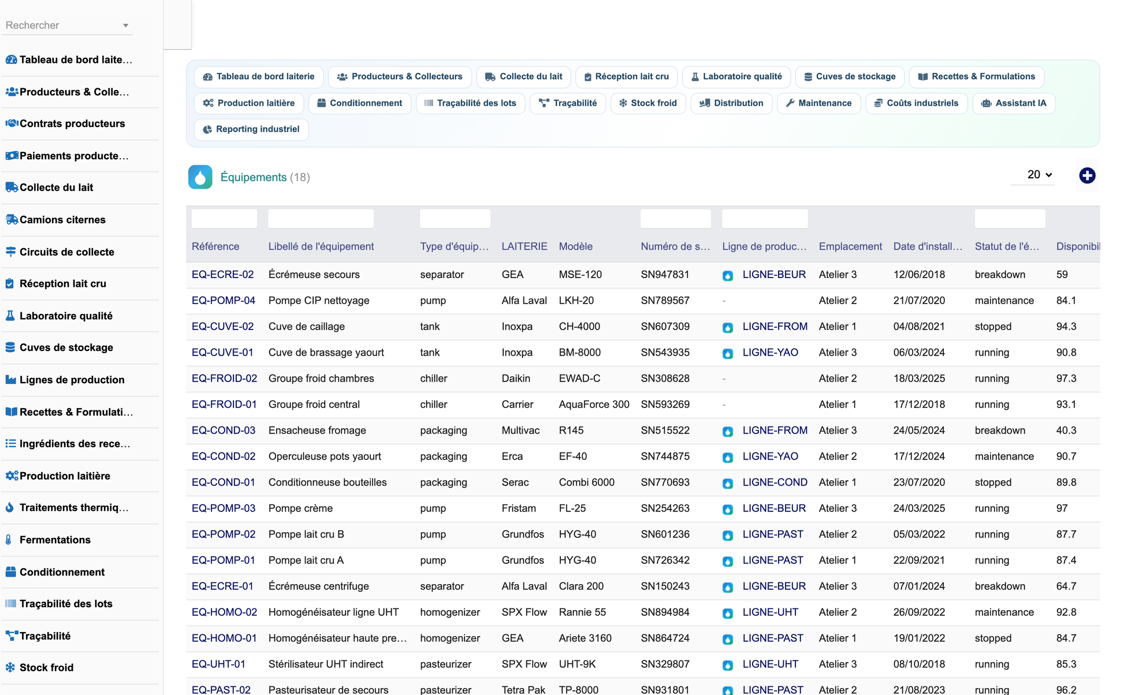Open LIGNE-FROM link in EQ-CUVE-02 row
This screenshot has width=1124, height=695.
coord(775,326)
